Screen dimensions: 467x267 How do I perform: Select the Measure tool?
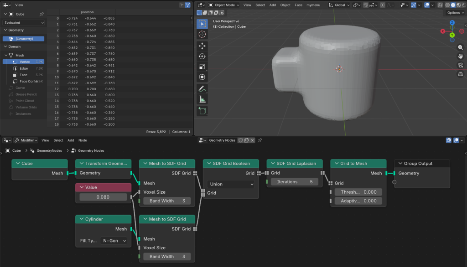pos(202,98)
